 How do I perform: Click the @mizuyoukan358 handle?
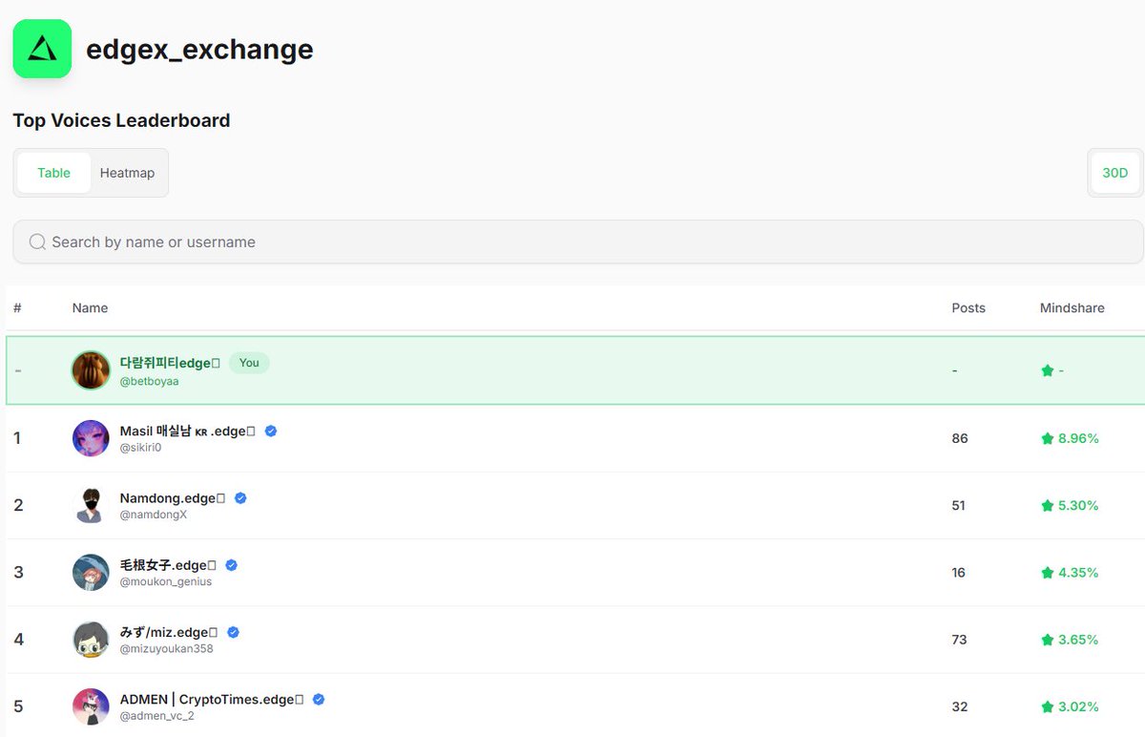pos(167,648)
